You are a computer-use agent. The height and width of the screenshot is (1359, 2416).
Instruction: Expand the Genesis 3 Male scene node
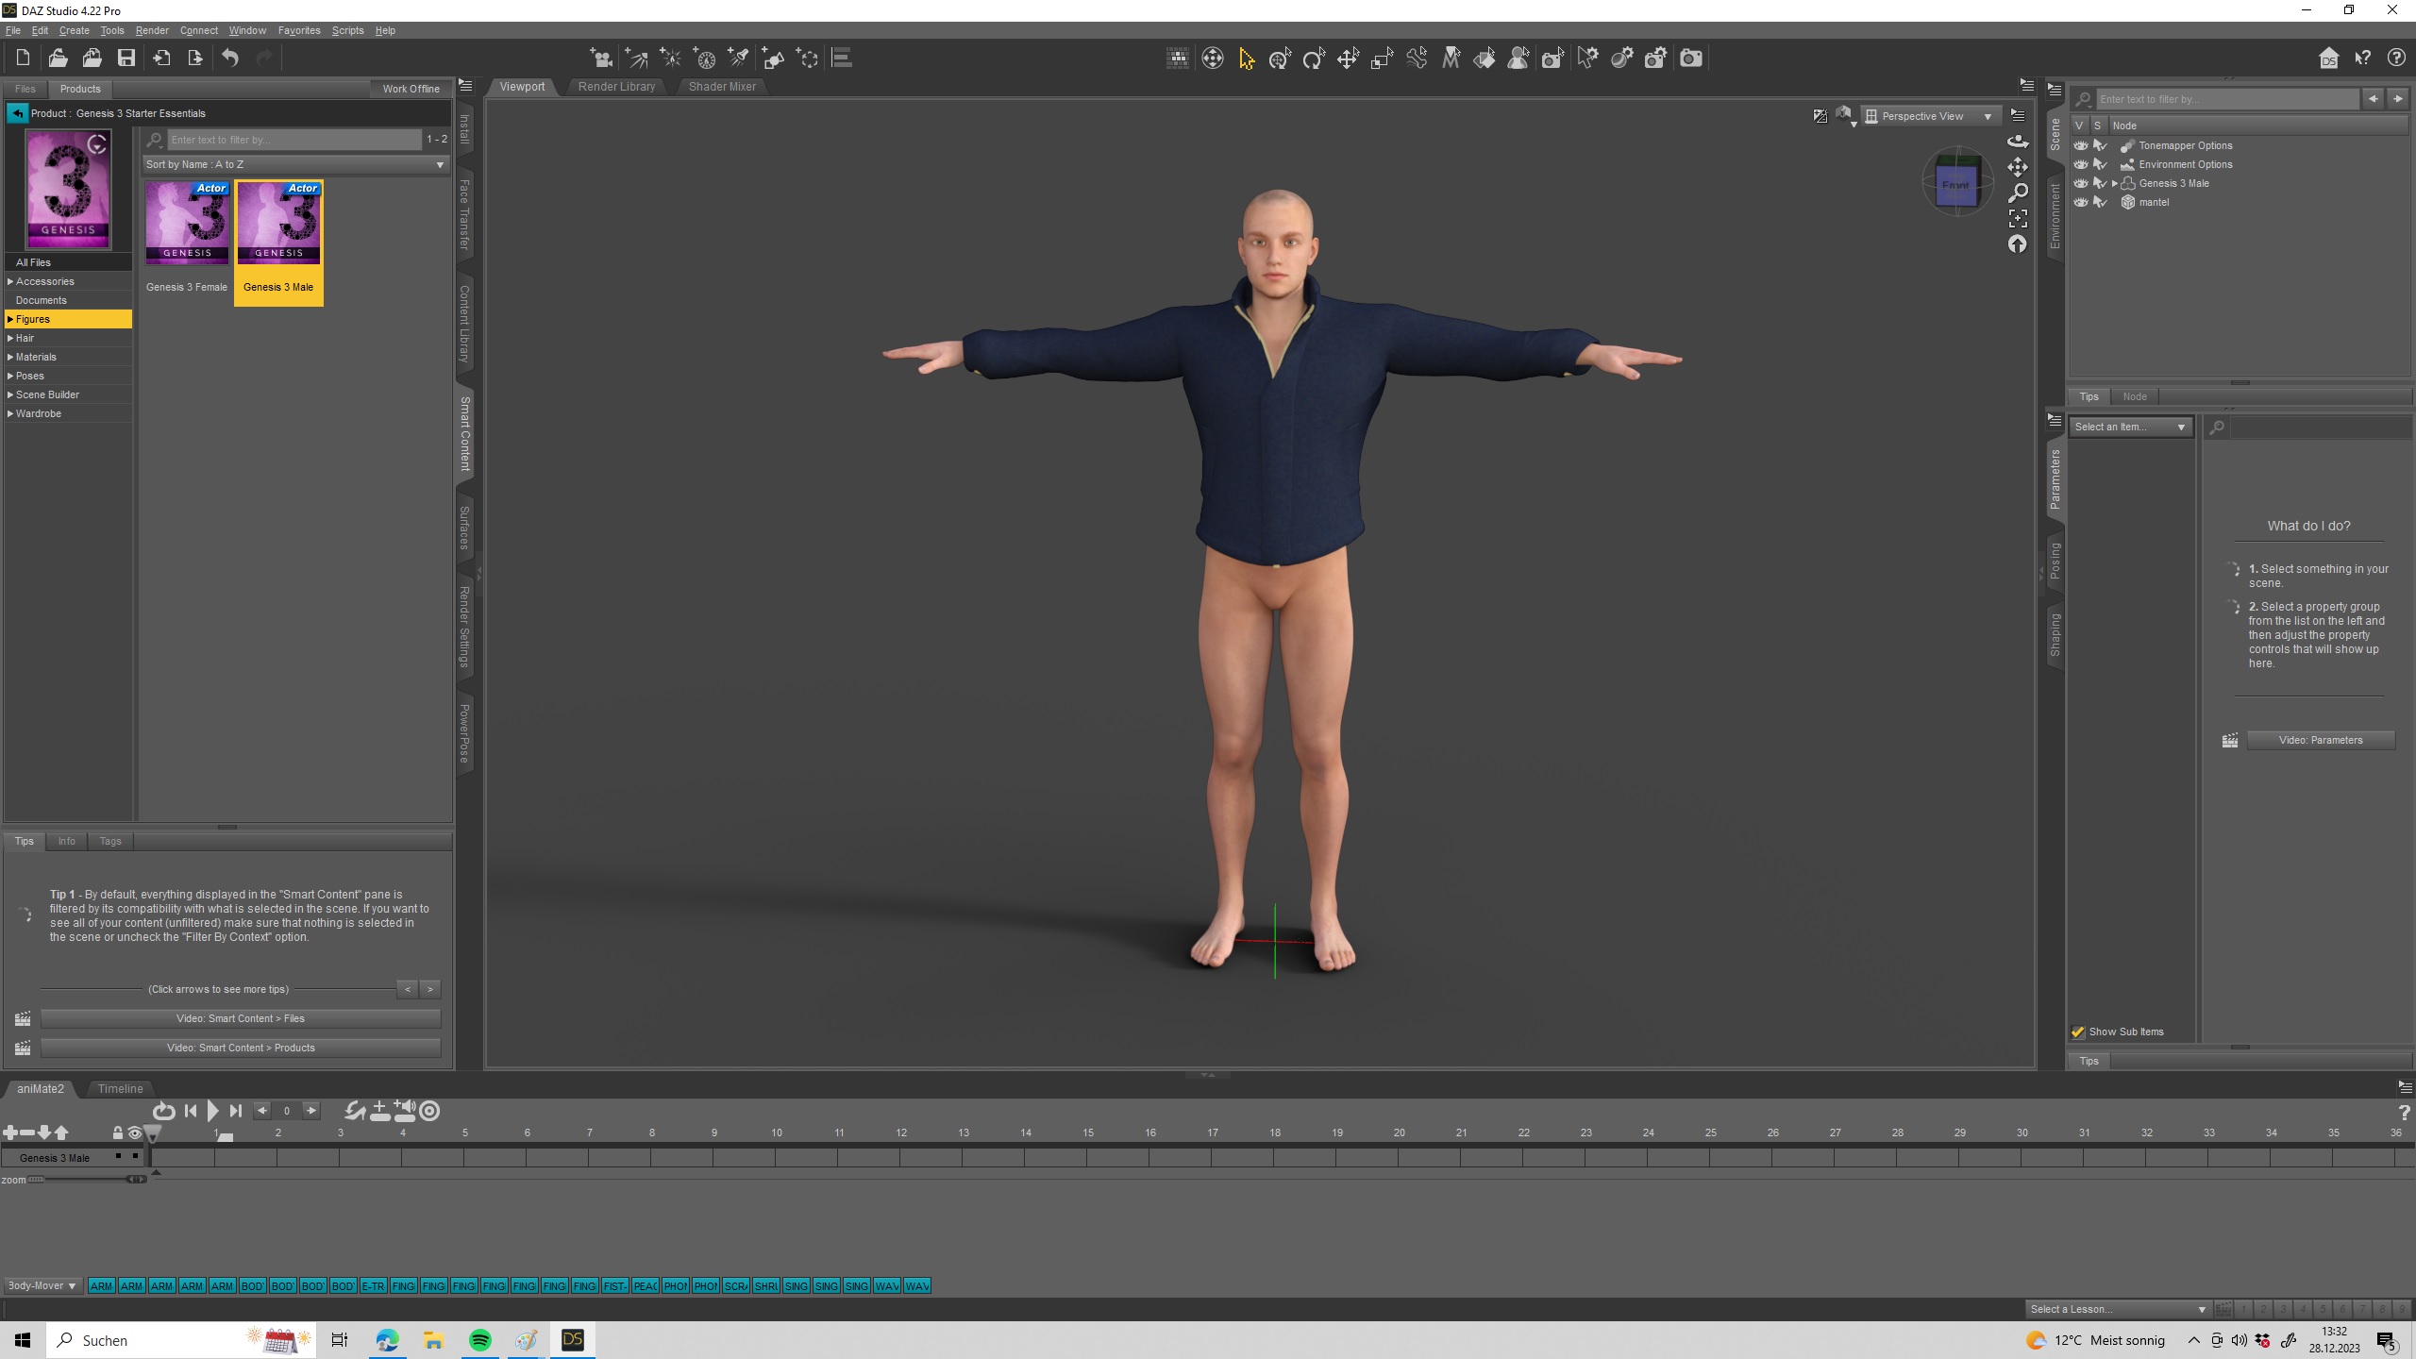[x=2114, y=183]
